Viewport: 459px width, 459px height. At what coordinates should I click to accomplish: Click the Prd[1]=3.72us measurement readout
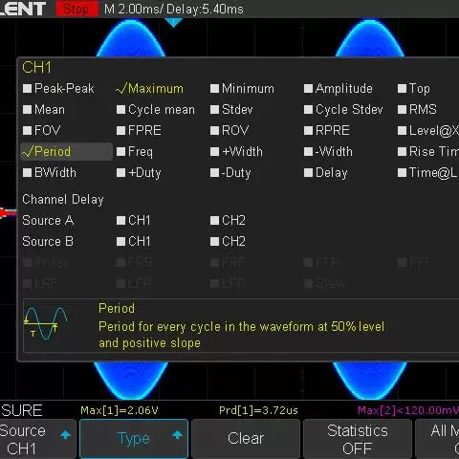click(x=258, y=410)
